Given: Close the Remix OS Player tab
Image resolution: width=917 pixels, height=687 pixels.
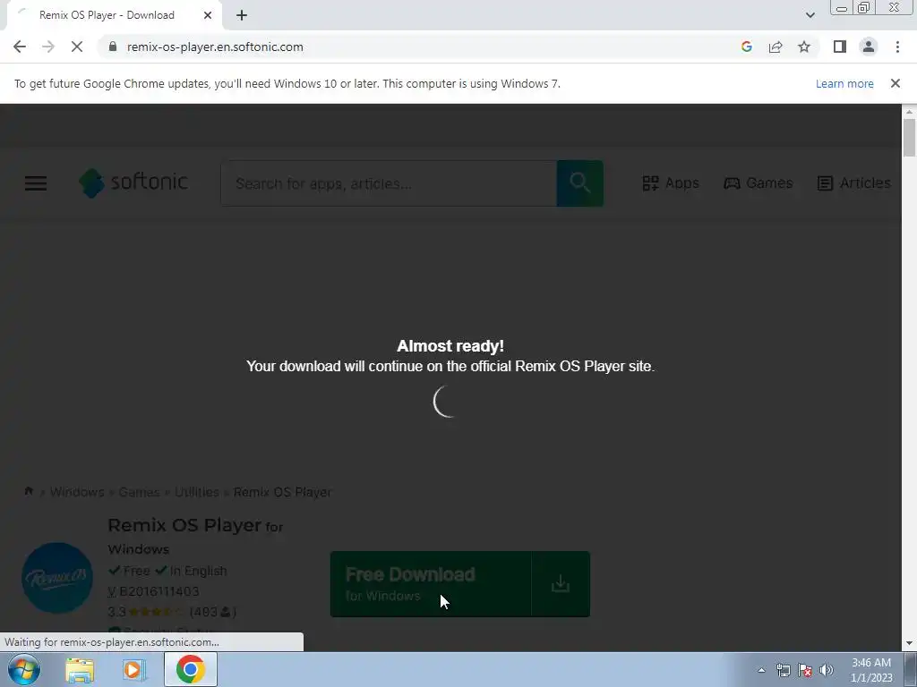Looking at the screenshot, I should pos(208,15).
